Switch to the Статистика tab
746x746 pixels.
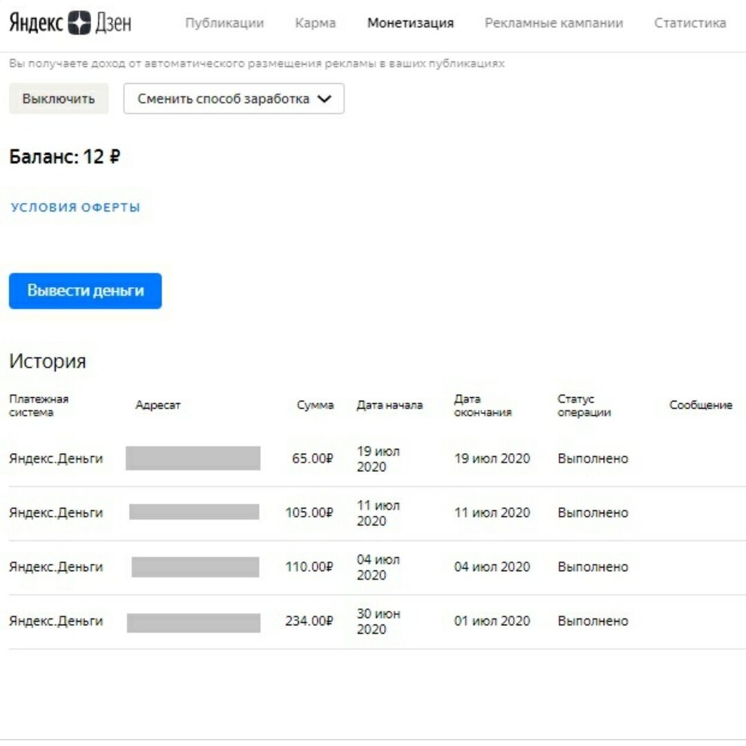(x=689, y=23)
